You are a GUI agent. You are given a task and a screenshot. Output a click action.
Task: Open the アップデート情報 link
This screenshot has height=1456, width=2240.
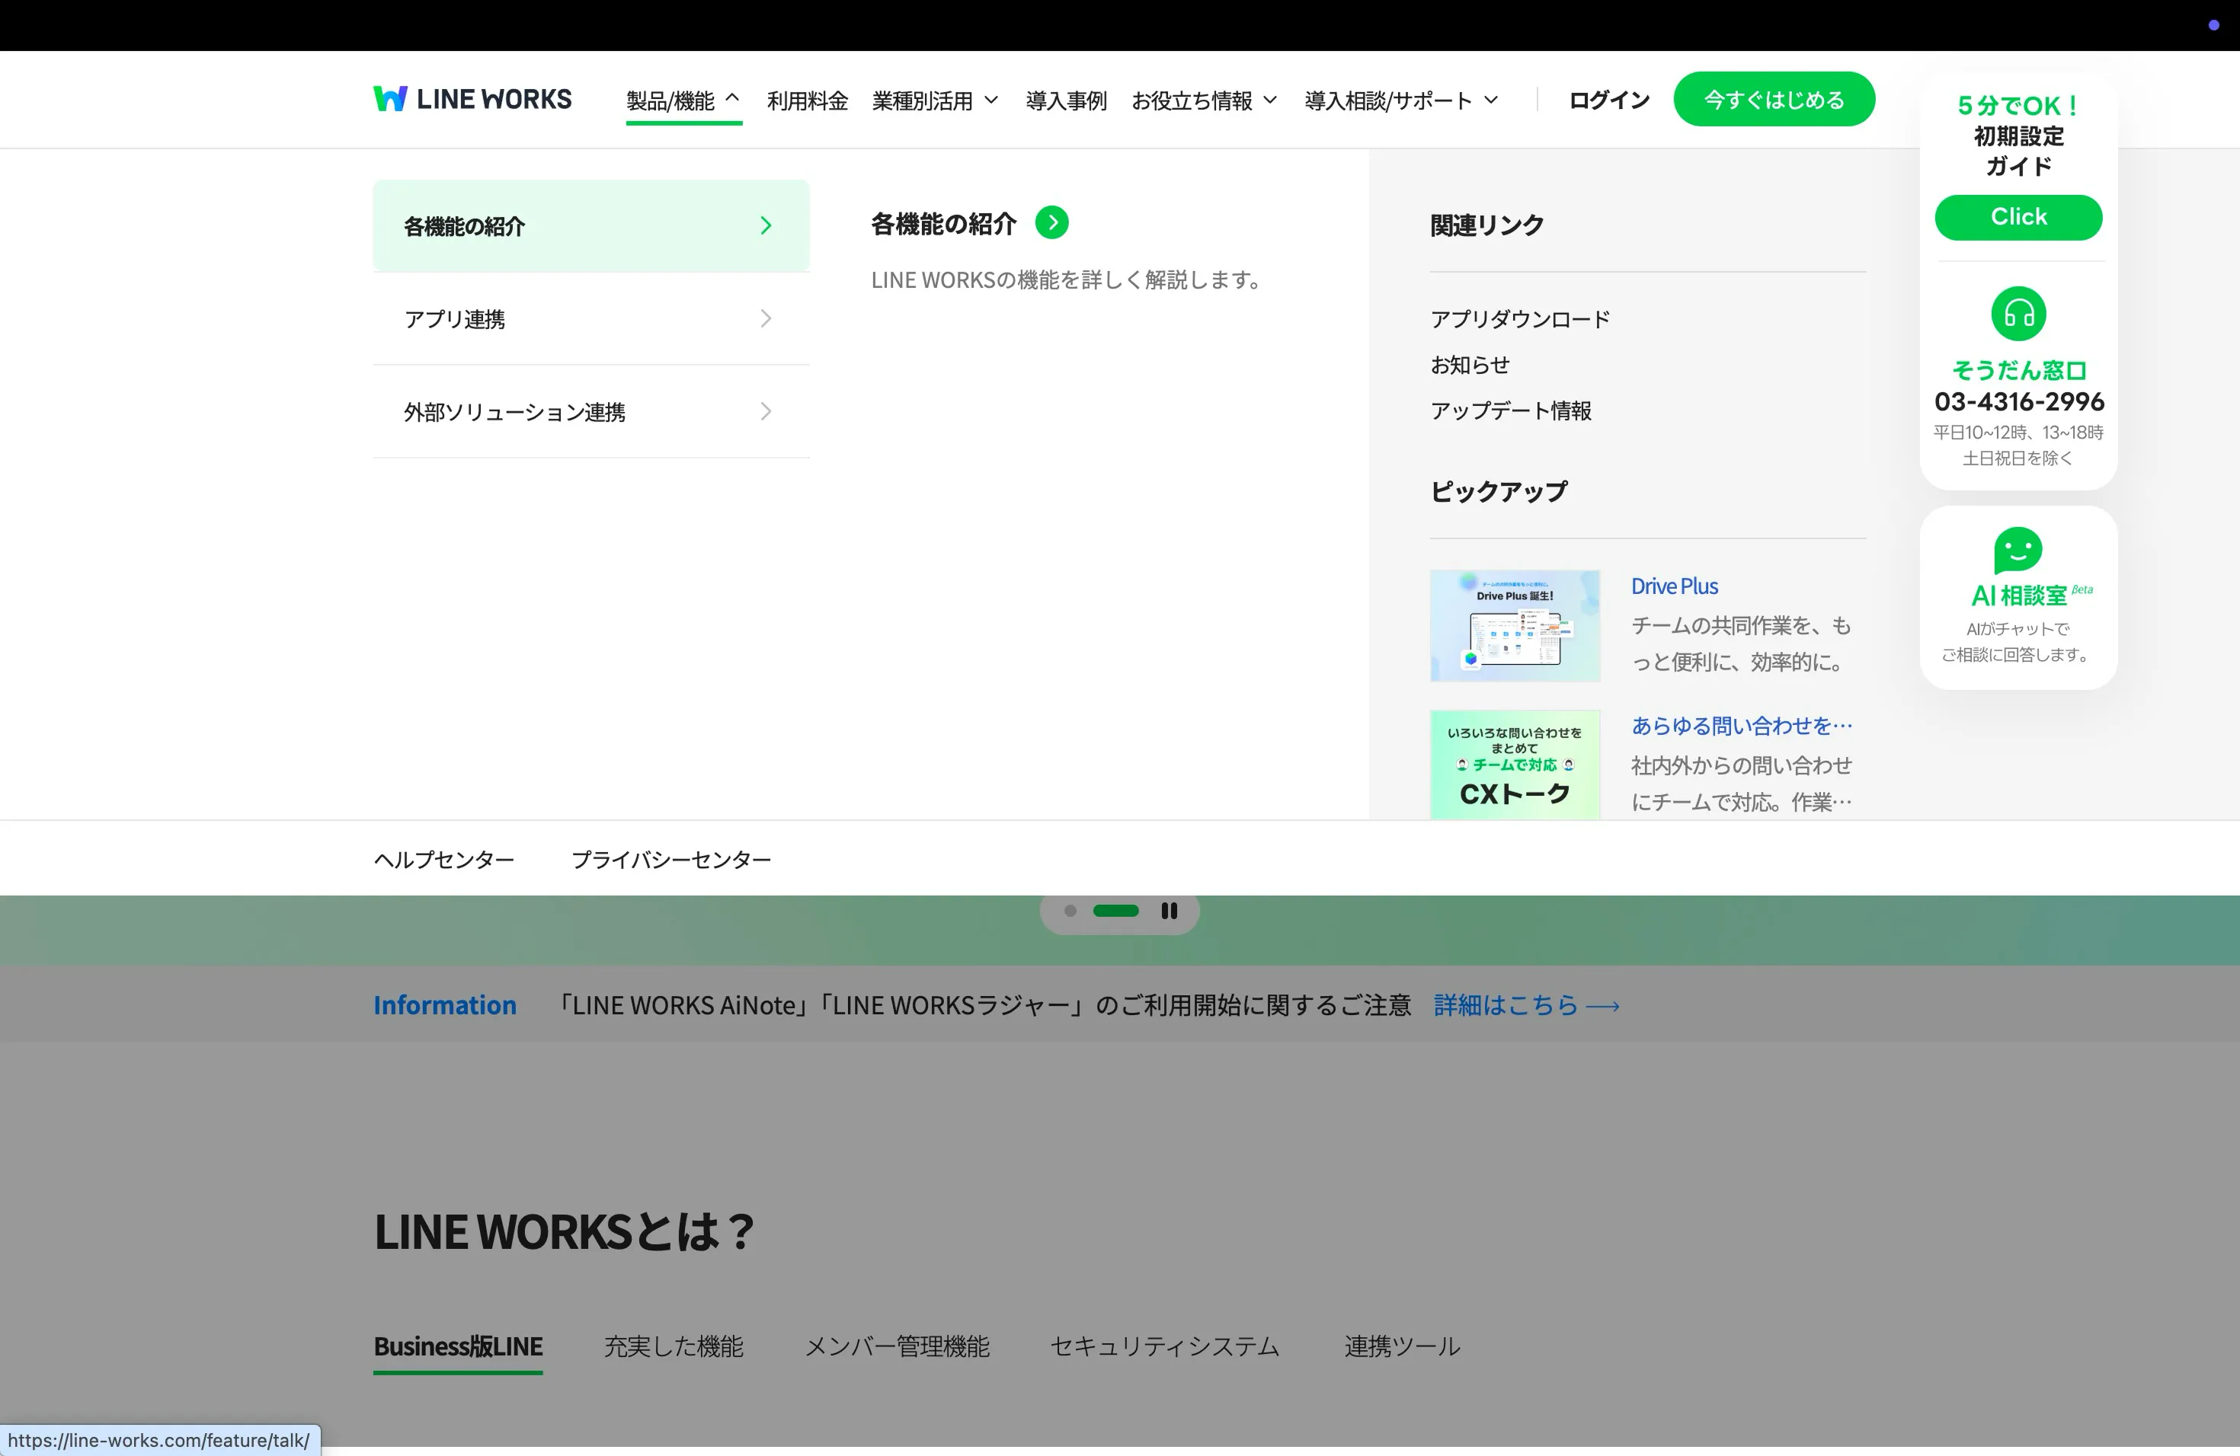coord(1511,411)
